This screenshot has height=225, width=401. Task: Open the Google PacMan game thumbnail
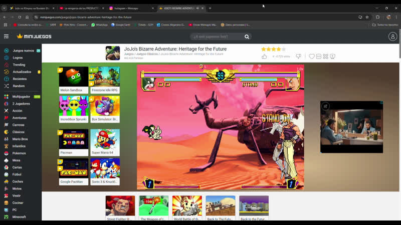(x=74, y=171)
